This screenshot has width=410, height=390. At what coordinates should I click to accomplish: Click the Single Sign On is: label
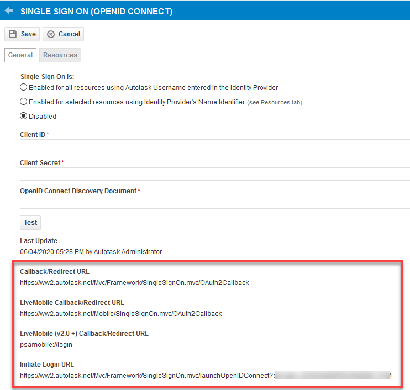click(x=48, y=77)
